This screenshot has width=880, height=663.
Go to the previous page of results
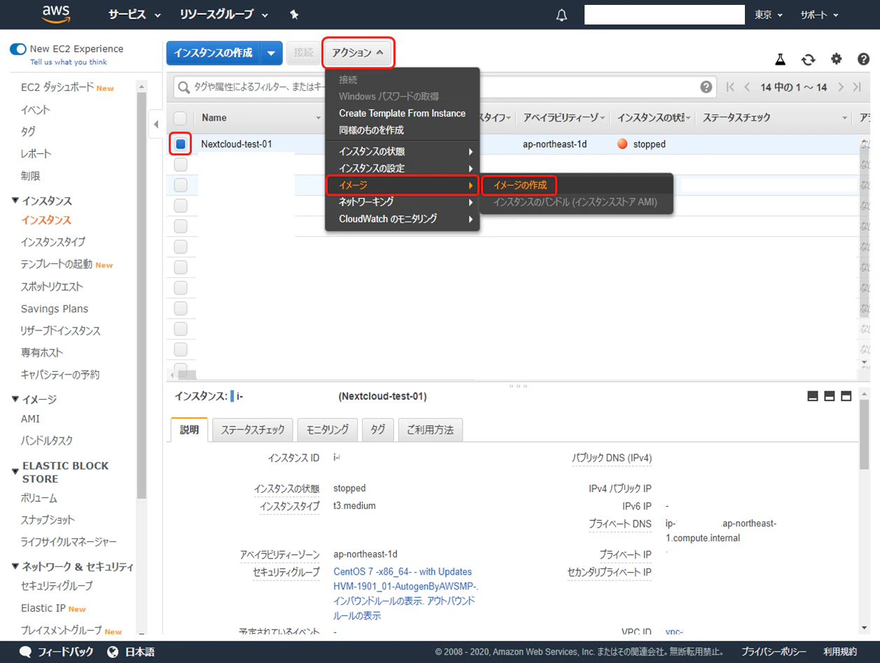coord(747,88)
